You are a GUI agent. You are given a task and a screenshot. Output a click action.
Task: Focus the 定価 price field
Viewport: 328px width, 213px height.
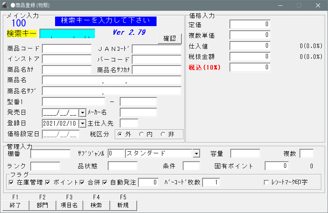[x=250, y=24]
